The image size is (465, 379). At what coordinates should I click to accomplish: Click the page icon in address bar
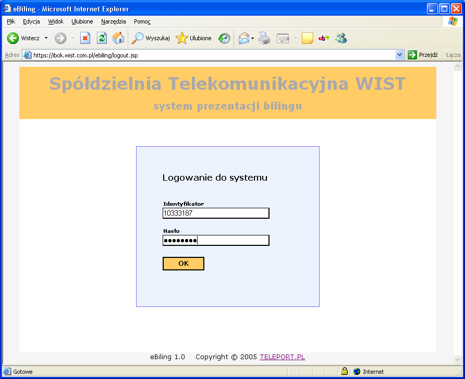click(28, 55)
